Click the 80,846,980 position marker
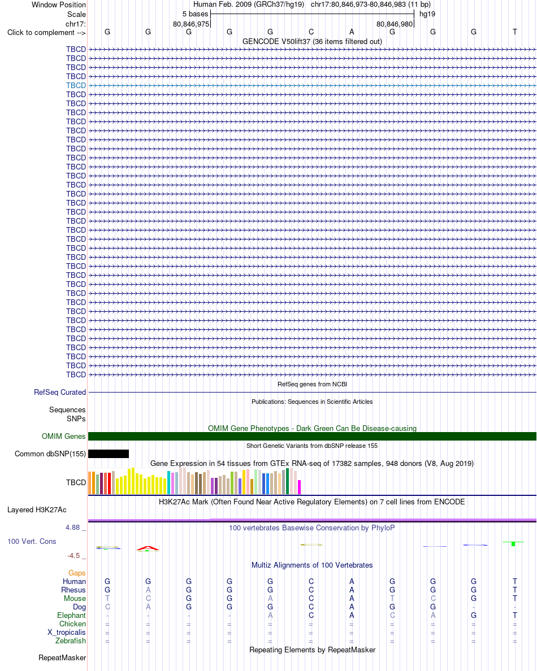The width and height of the screenshot is (537, 671). click(395, 24)
